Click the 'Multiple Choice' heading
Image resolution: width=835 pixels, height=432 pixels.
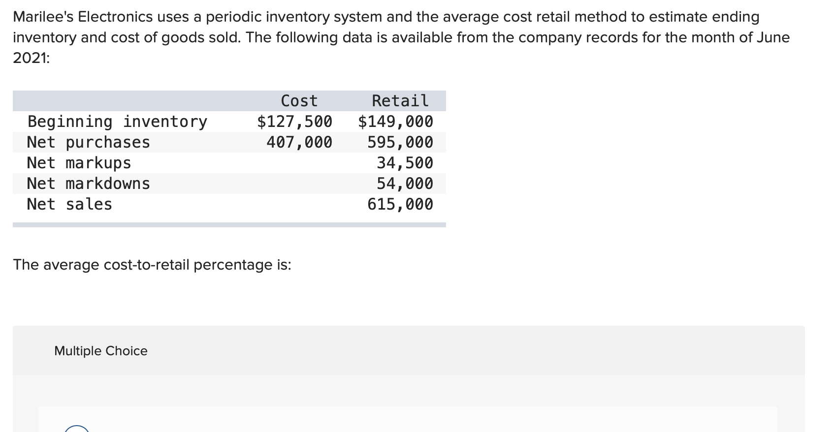coord(101,351)
